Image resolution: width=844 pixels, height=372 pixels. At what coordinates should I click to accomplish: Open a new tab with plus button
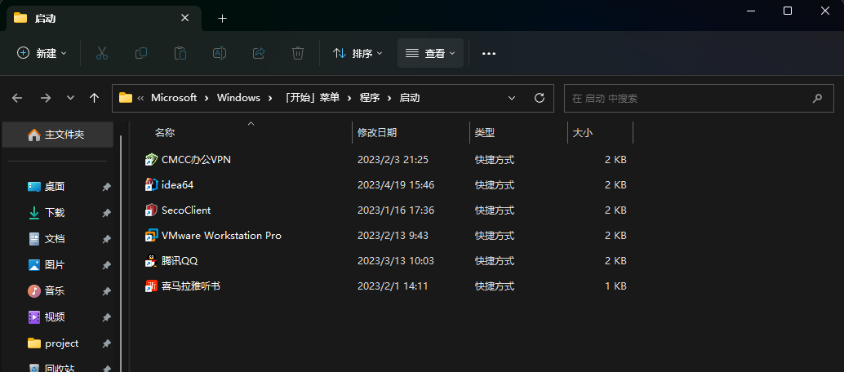click(x=222, y=18)
